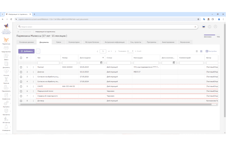Click the home breadcrumb icon
226x146 pixels.
point(18,32)
